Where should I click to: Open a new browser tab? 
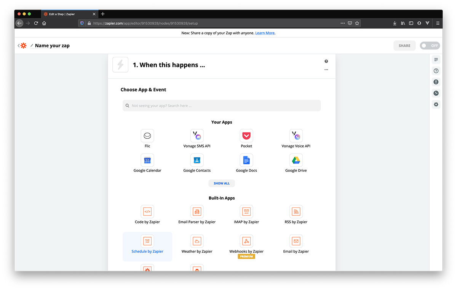102,14
